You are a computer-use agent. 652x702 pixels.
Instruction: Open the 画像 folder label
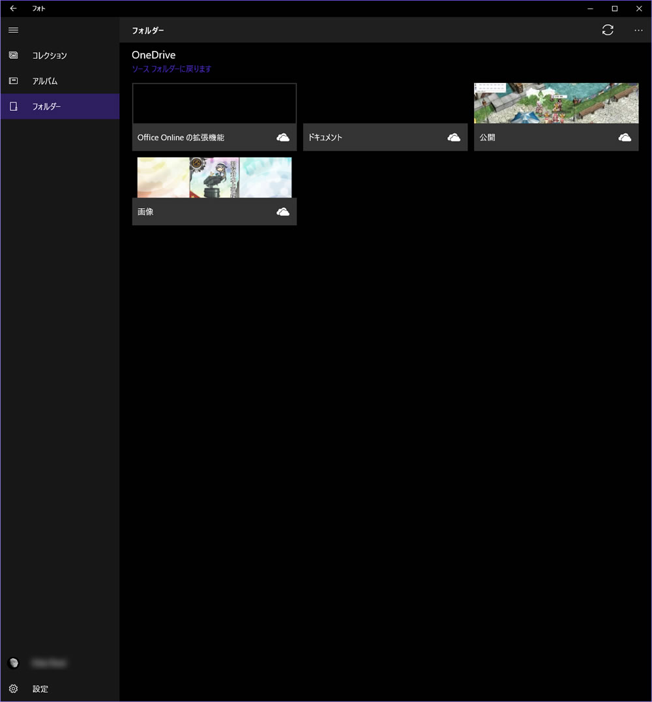(x=145, y=212)
